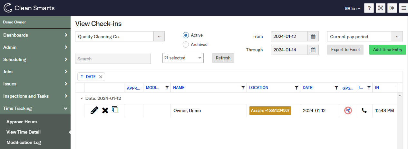Open the From date calendar picker
Screen dimensions: 408x149
[x=313, y=37]
